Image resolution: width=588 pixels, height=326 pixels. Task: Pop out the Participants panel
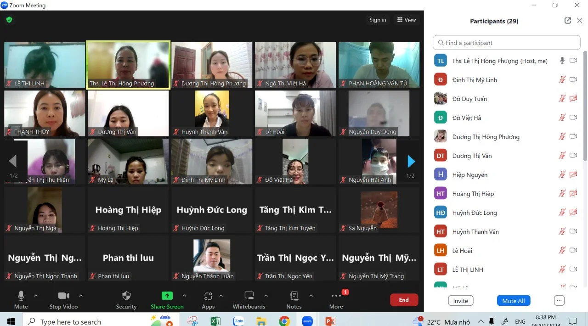tap(568, 21)
